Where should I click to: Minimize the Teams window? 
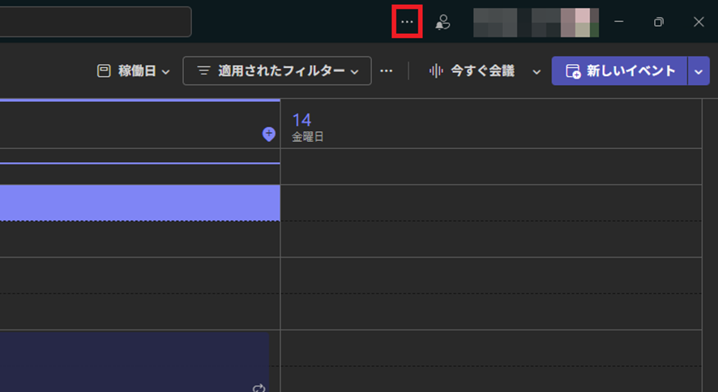pyautogui.click(x=618, y=22)
